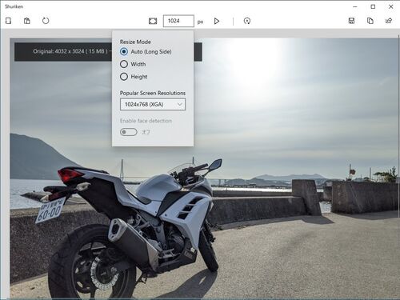Viewport: 400px width, 300px height.
Task: Click the play/run resize icon
Action: [217, 21]
